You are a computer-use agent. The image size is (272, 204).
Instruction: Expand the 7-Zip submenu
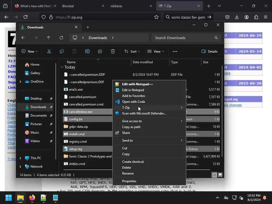coord(149,108)
